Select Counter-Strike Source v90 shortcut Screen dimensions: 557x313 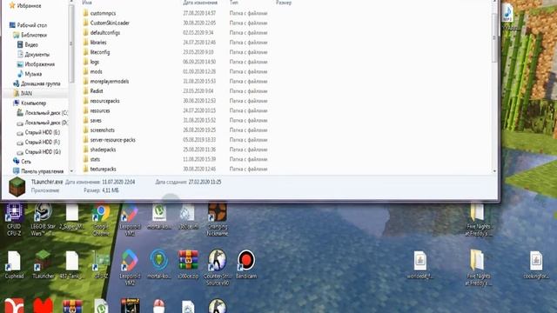tap(218, 268)
